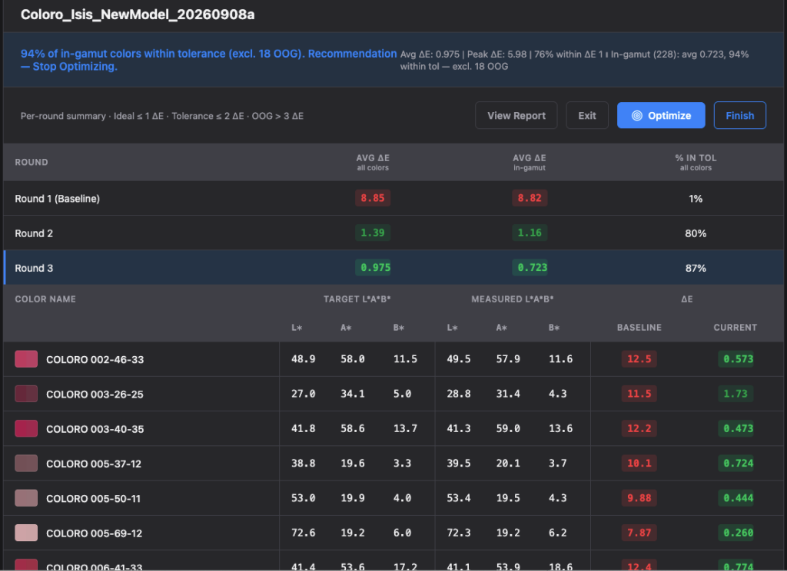Click target B* value 13.7
Screen dimensions: 787x571
click(x=405, y=428)
